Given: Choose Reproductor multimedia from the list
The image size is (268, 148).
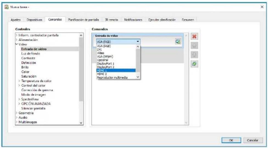Looking at the screenshot, I should [x=116, y=77].
